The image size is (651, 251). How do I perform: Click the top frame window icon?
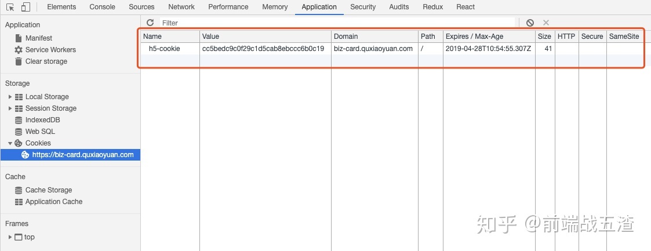tap(19, 237)
